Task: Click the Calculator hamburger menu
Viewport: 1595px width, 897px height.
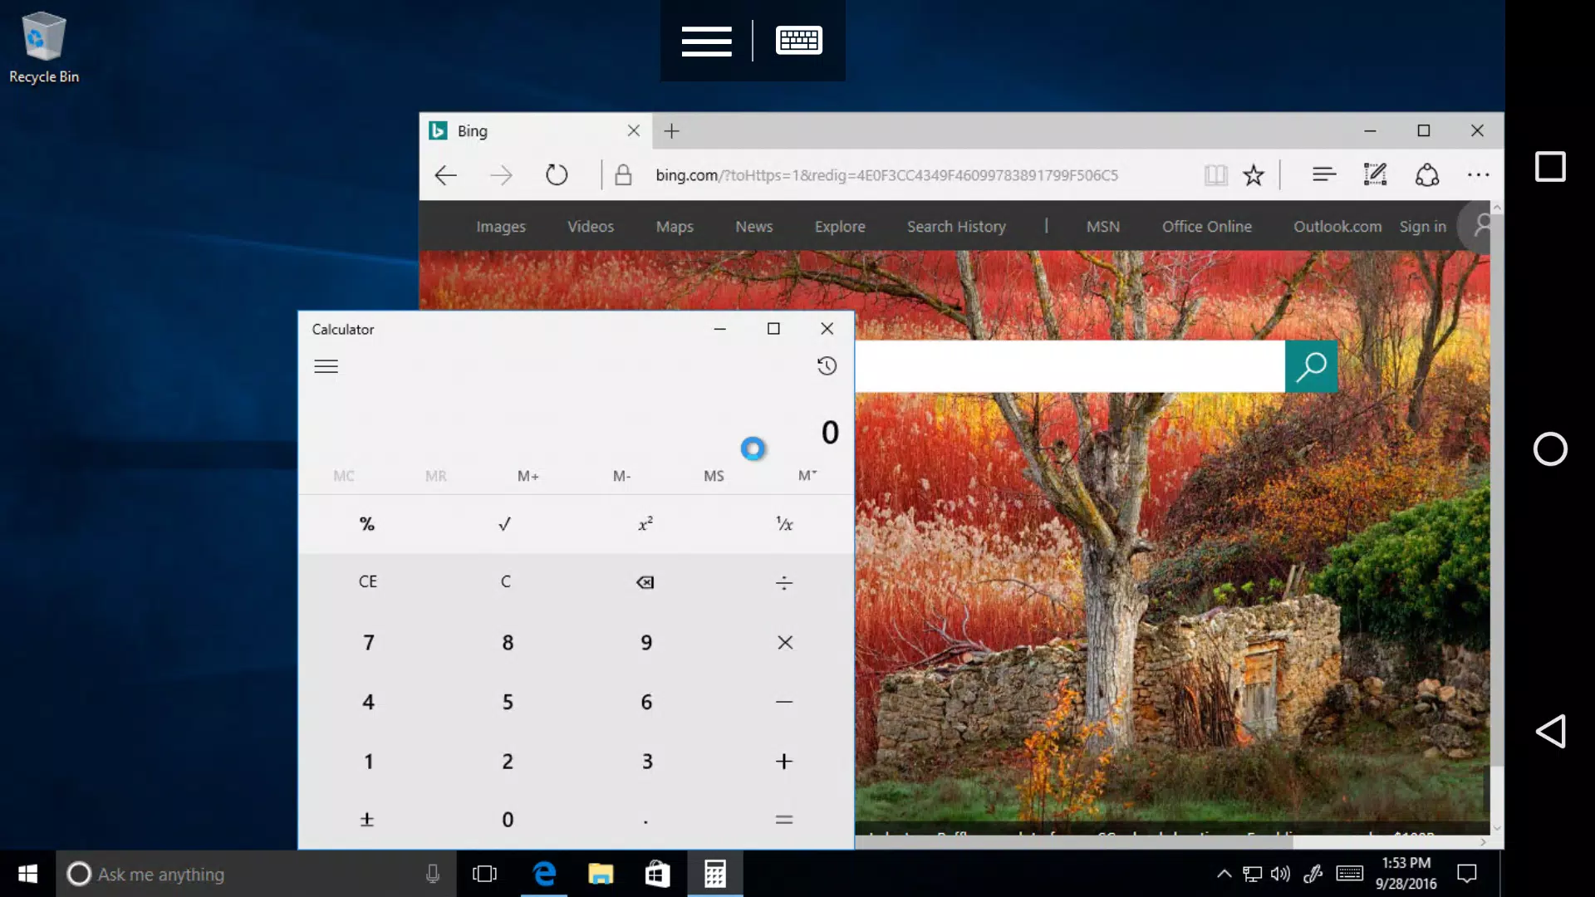Action: tap(326, 365)
